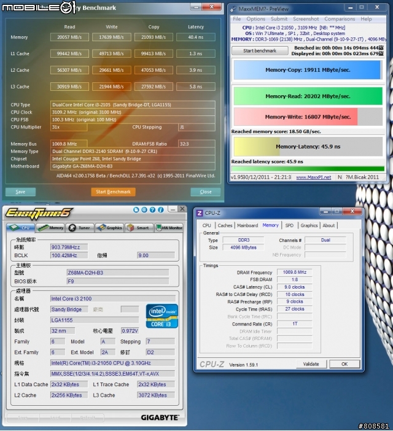The width and height of the screenshot is (393, 431).
Task: Open the About tab in CPU-Z
Action: point(329,225)
